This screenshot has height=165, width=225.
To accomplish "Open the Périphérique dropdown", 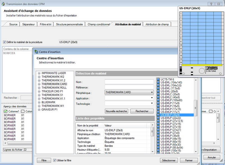I will (152, 92).
